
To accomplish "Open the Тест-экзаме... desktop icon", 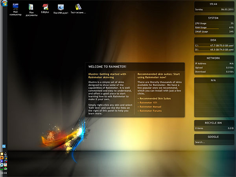I will (78, 9).
